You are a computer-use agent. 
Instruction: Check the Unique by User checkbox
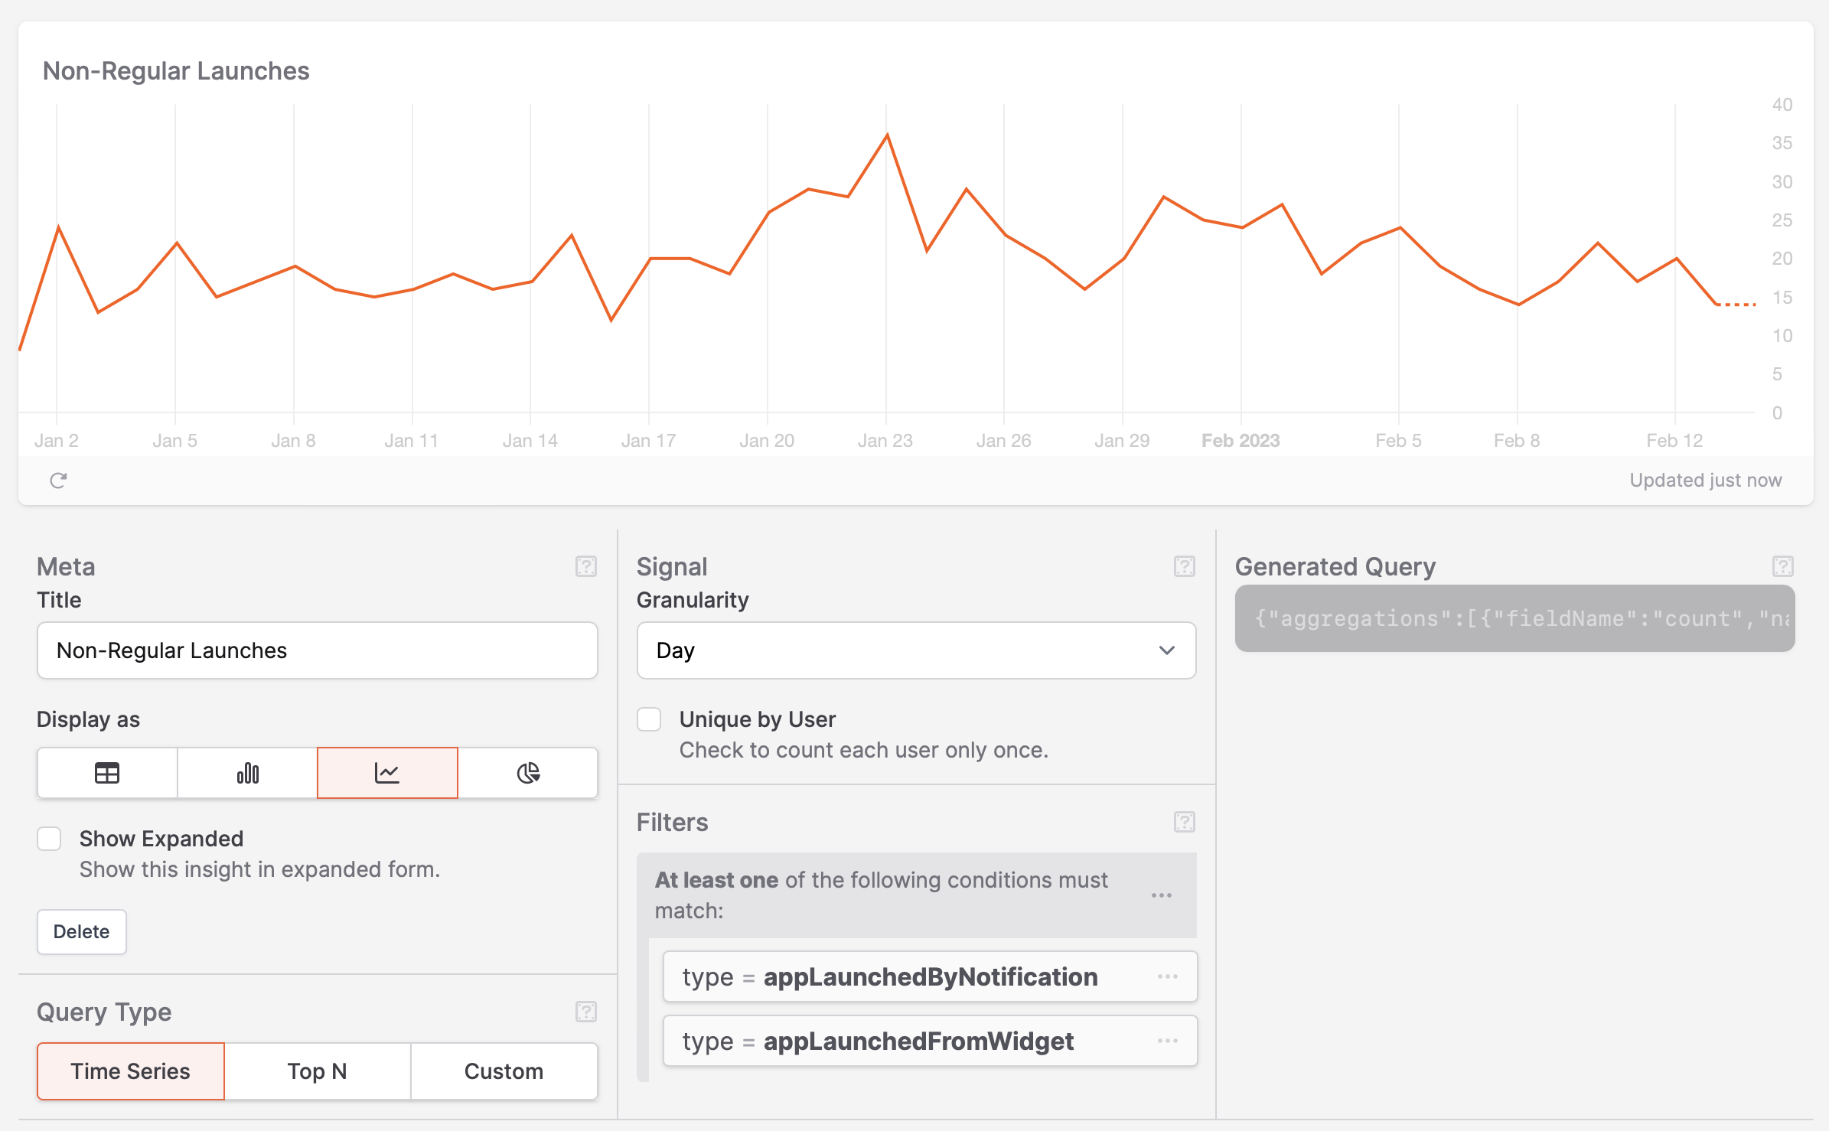pyautogui.click(x=649, y=719)
